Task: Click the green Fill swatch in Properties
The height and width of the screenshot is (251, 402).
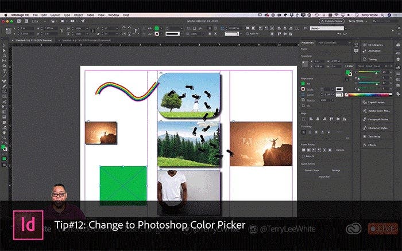Action: click(303, 83)
